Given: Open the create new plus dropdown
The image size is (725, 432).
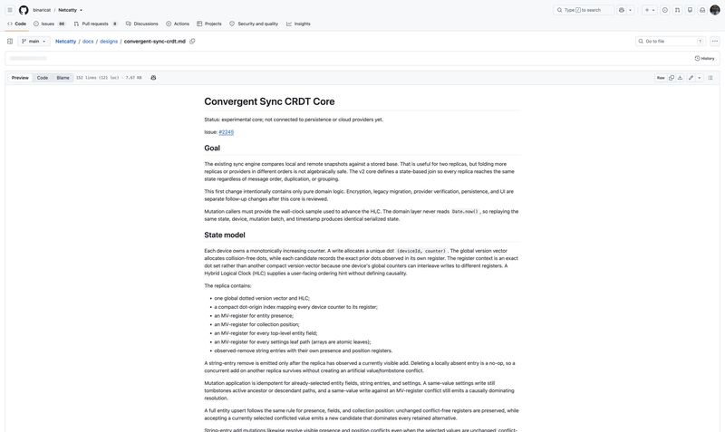Looking at the screenshot, I should click(650, 10).
